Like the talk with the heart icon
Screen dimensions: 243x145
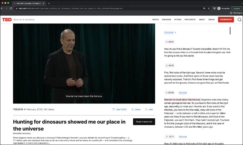[x=114, y=109]
